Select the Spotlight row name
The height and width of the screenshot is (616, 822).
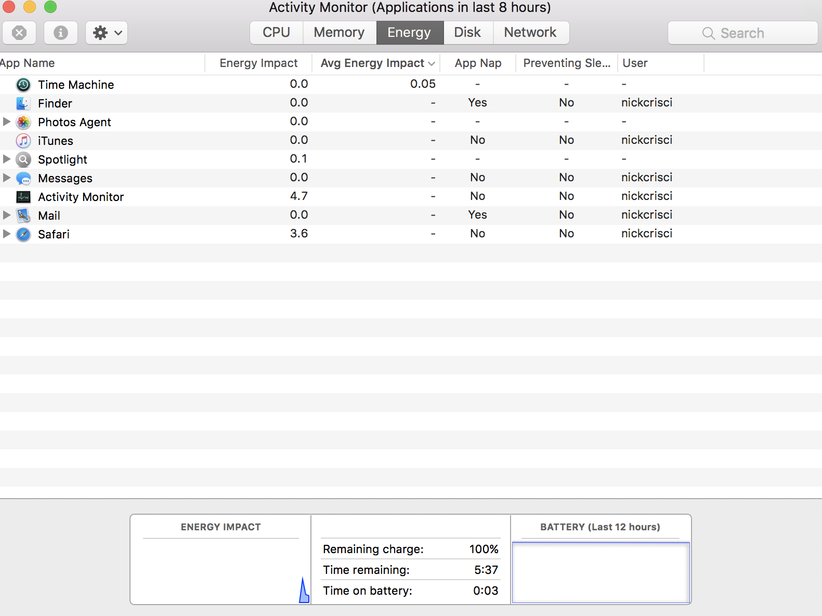(x=62, y=159)
